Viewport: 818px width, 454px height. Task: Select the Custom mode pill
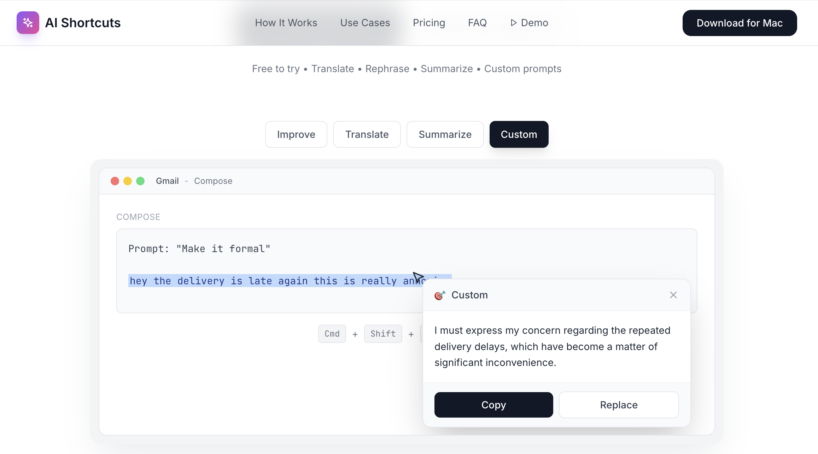tap(519, 134)
